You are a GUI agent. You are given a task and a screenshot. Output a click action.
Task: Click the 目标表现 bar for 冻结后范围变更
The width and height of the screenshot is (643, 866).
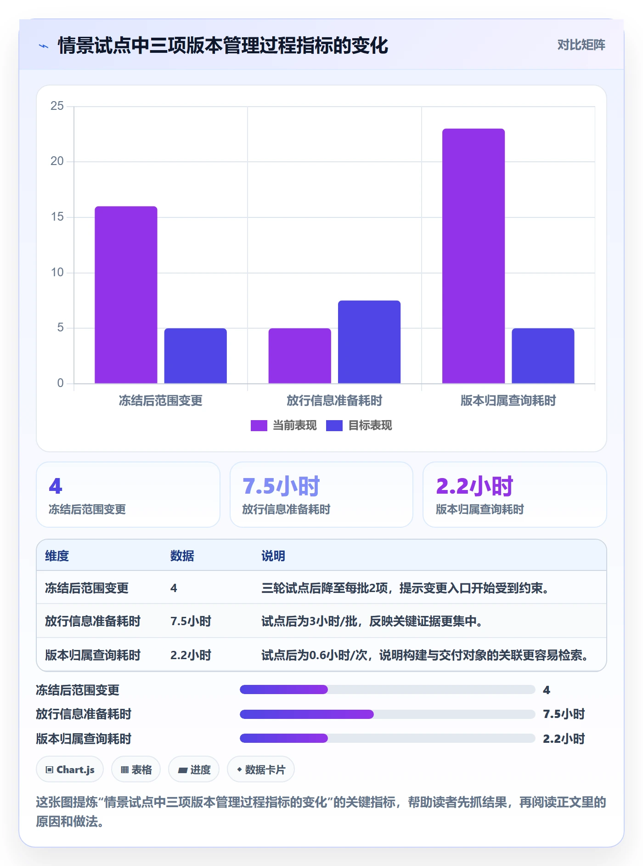tap(196, 356)
